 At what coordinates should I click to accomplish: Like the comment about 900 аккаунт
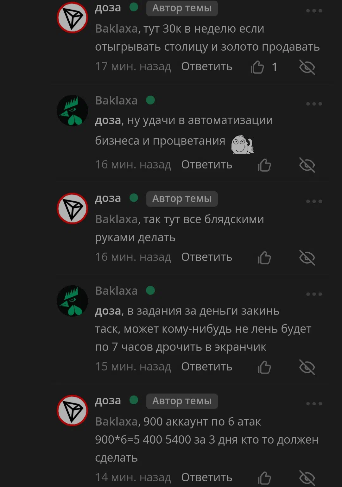[264, 478]
